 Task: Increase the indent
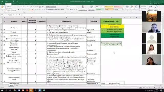(x=44, y=9)
